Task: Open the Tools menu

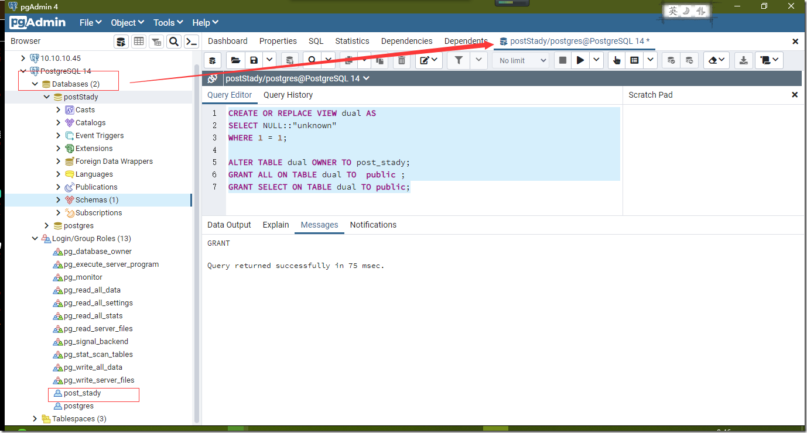Action: (168, 22)
